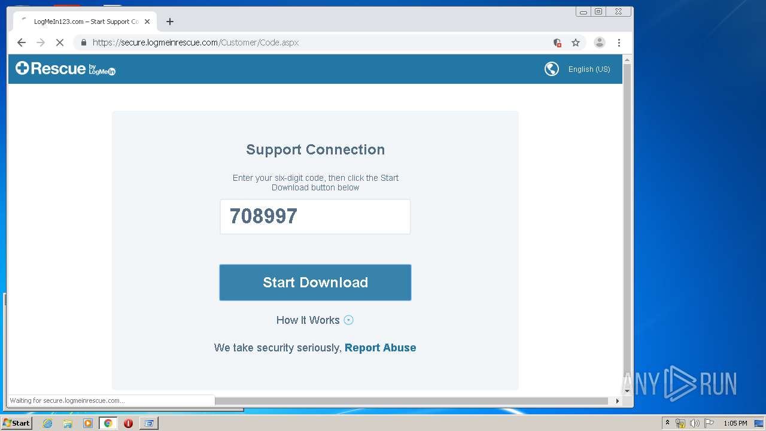The image size is (766, 431).
Task: Click the horizontal scrollbar right arrow
Action: 618,401
